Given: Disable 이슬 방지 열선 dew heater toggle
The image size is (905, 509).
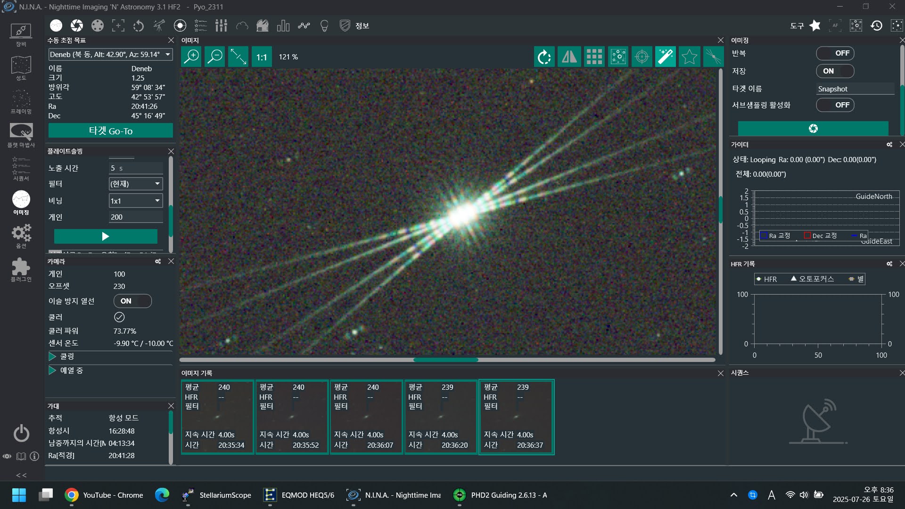Looking at the screenshot, I should point(132,301).
